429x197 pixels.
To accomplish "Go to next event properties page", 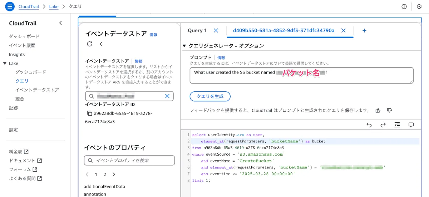I will point(114,175).
